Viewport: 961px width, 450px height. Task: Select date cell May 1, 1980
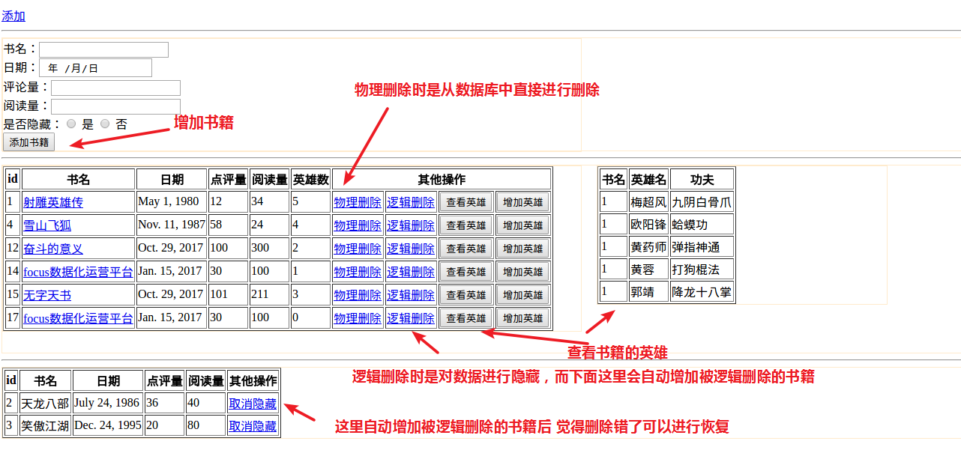(x=172, y=202)
